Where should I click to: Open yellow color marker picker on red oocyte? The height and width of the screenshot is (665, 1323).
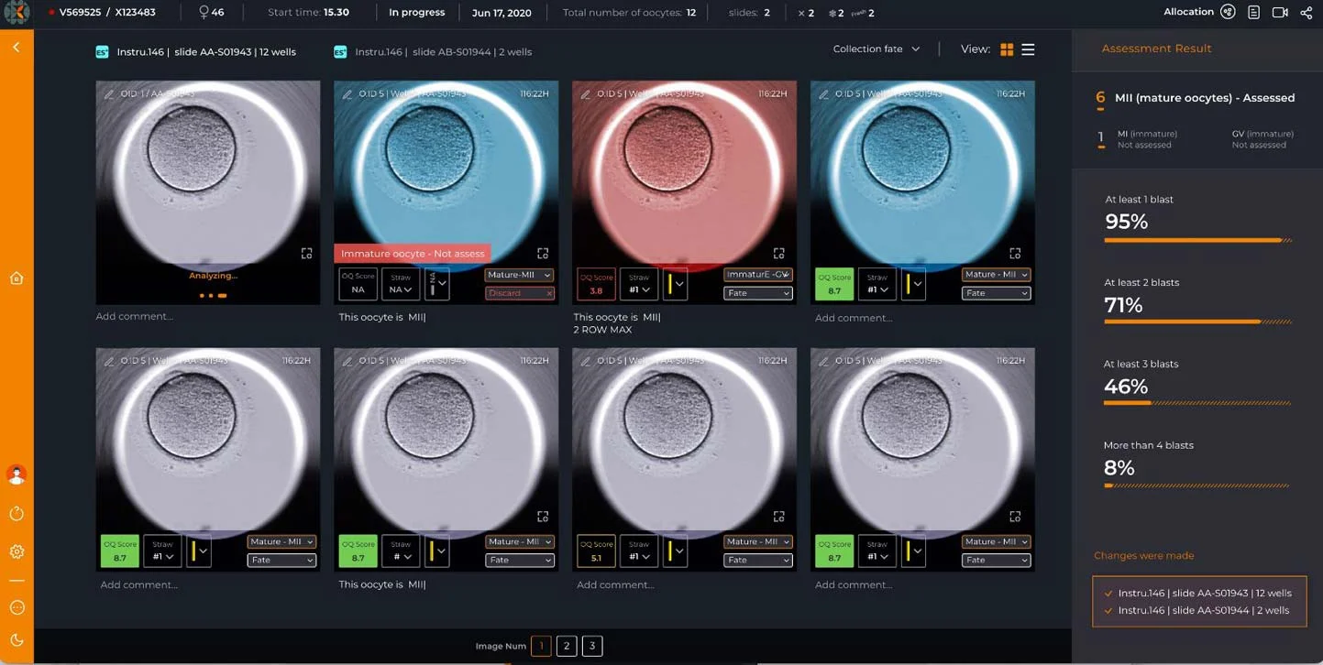tap(675, 284)
